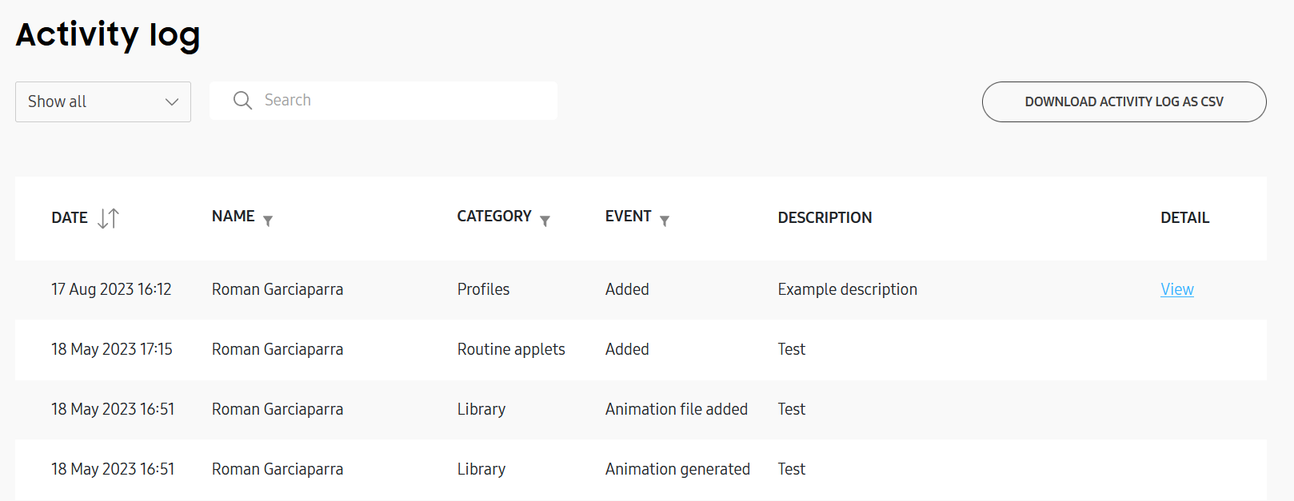Click the NAME column header

pos(234,217)
